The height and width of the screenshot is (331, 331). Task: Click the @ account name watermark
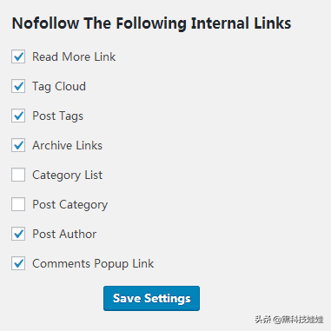[298, 319]
